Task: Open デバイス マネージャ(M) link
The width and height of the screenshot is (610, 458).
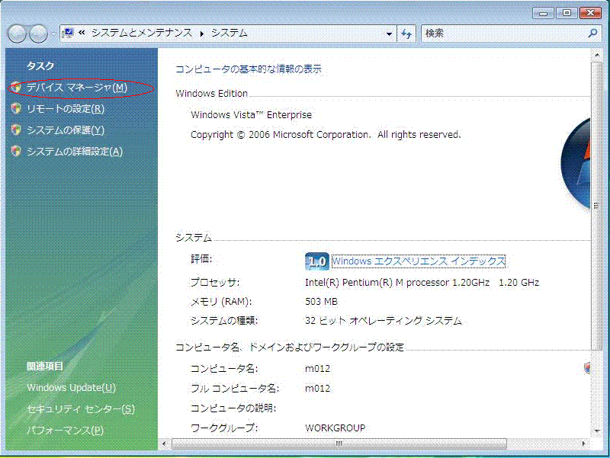Action: tap(77, 88)
